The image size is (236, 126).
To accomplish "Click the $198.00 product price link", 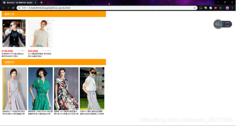I will [x=7, y=51].
